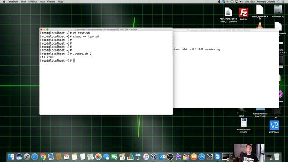Open the Terminale application menu
Viewport: 288px width, 162px height.
click(x=13, y=1)
